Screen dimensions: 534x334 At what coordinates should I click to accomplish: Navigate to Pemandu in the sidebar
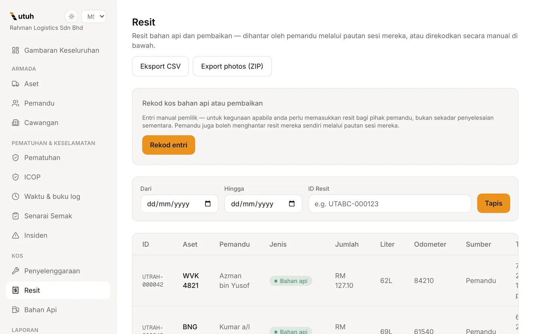tap(58, 103)
